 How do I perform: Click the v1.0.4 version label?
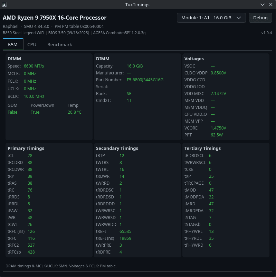(266, 33)
